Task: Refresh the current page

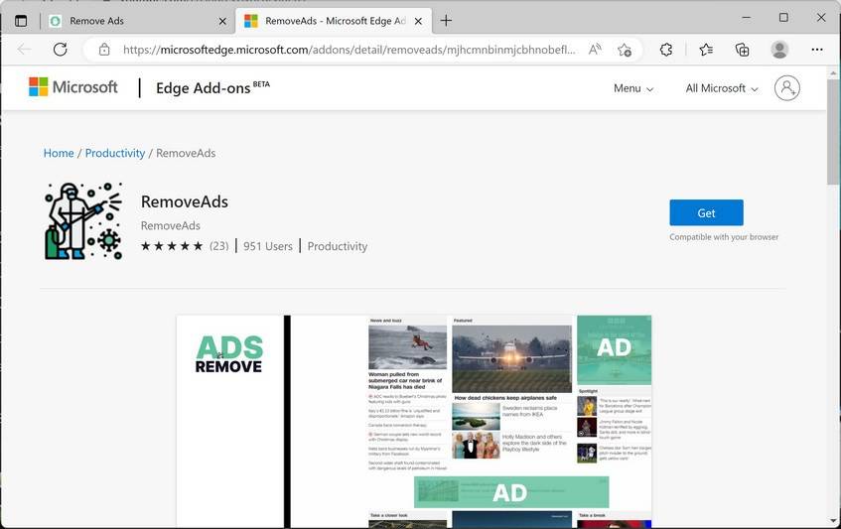Action: (x=60, y=50)
